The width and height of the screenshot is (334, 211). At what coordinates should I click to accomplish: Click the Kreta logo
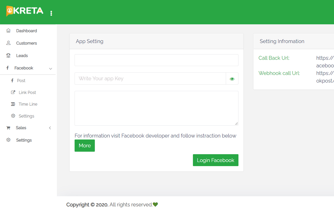[x=25, y=11]
